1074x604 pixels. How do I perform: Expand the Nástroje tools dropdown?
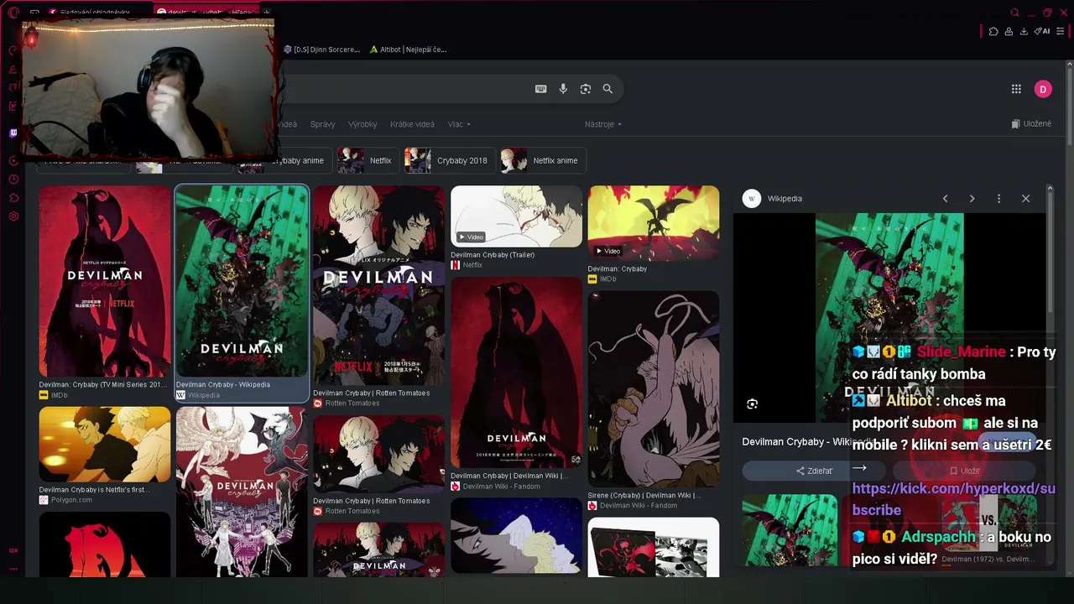pyautogui.click(x=603, y=124)
